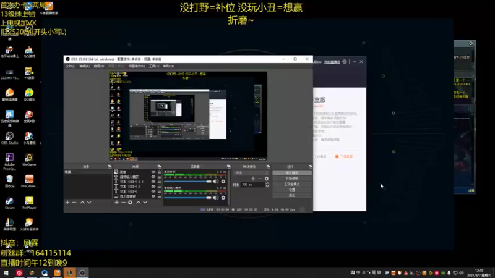The image size is (495, 278).
Task: Open the 编辑(E) menu in OBS
Action: [84, 66]
